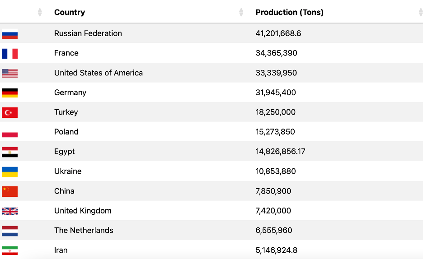
Task: Click the Netherlands flag icon
Action: click(9, 231)
